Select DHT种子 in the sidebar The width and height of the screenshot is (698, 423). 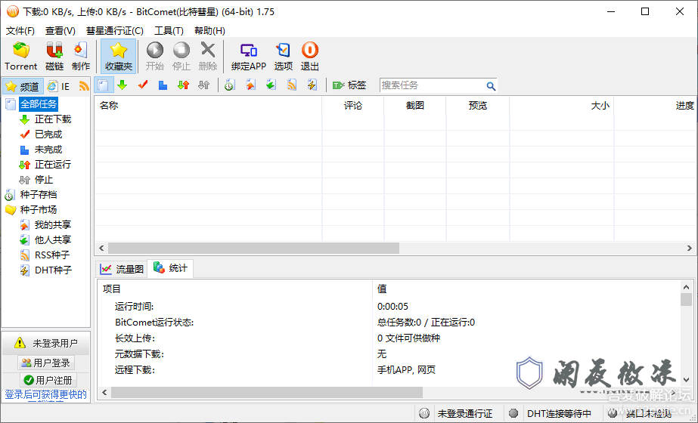[53, 270]
